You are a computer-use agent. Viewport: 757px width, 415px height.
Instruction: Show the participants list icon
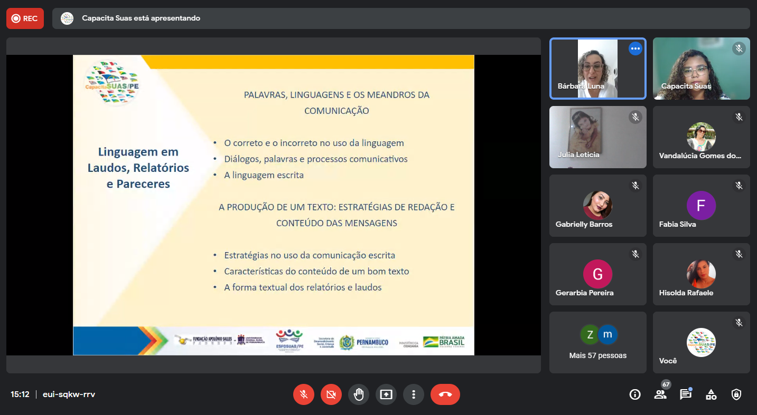660,394
